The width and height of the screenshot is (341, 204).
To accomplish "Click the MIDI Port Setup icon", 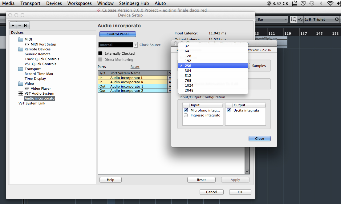I will pyautogui.click(x=27, y=44).
